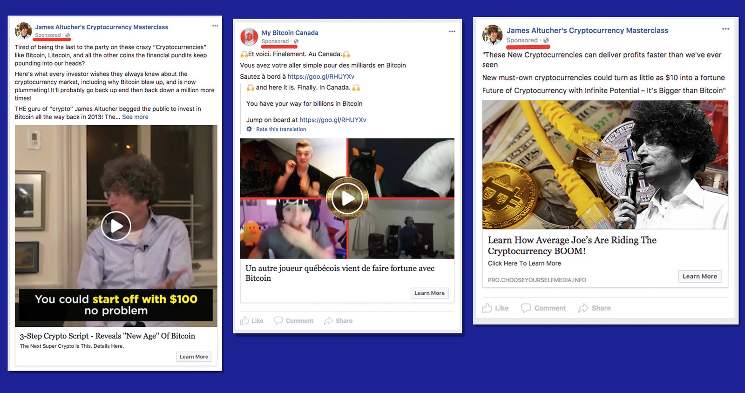Share the My Bitcoin Canada post
745x393 pixels.
339,321
